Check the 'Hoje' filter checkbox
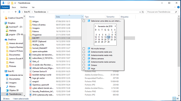181x101 pixels. pos(84,68)
